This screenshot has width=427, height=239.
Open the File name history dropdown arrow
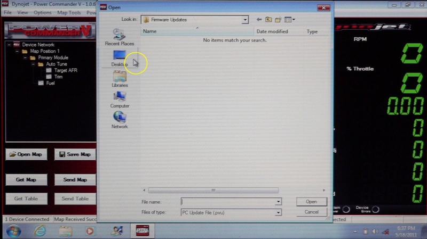pos(278,202)
